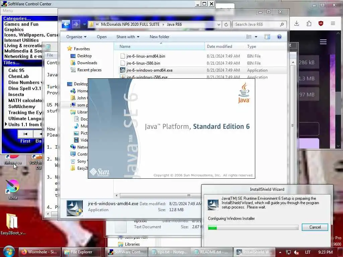This screenshot has height=257, width=343.
Task: Click Firefox downloads arrow icon
Action: coord(297,23)
